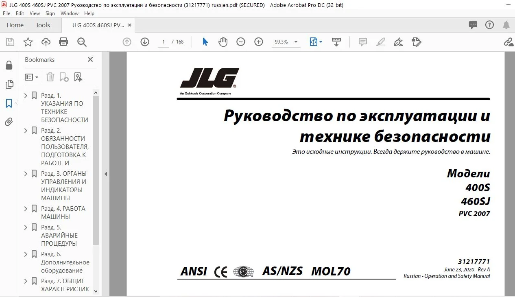Expand bookmark Разд. 1. УКАЗАНИЯ ПО ТЕХНИКЕ
The width and height of the screenshot is (515, 297).
26,96
